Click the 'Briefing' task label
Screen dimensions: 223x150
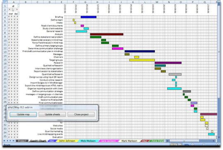59,17
